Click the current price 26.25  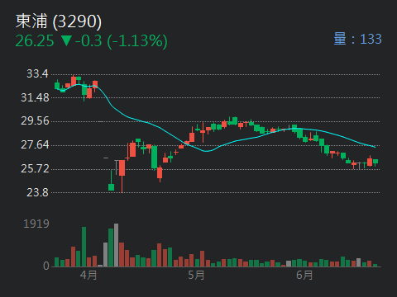(35, 41)
